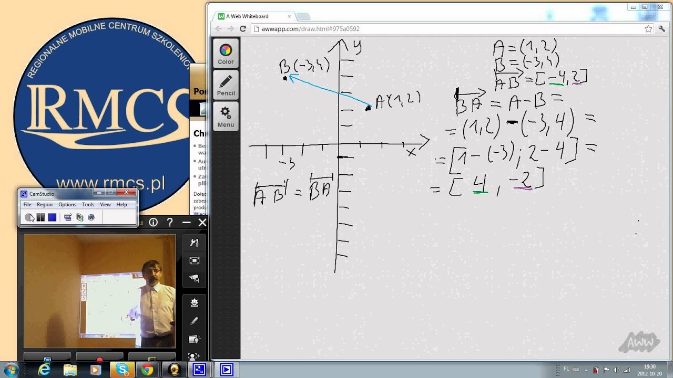Image resolution: width=673 pixels, height=378 pixels.
Task: Click the CamStudio taskbar icon
Action: coord(200,370)
